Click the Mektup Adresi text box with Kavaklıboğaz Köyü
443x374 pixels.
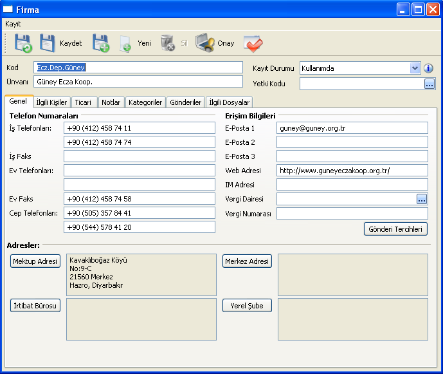[141, 275]
